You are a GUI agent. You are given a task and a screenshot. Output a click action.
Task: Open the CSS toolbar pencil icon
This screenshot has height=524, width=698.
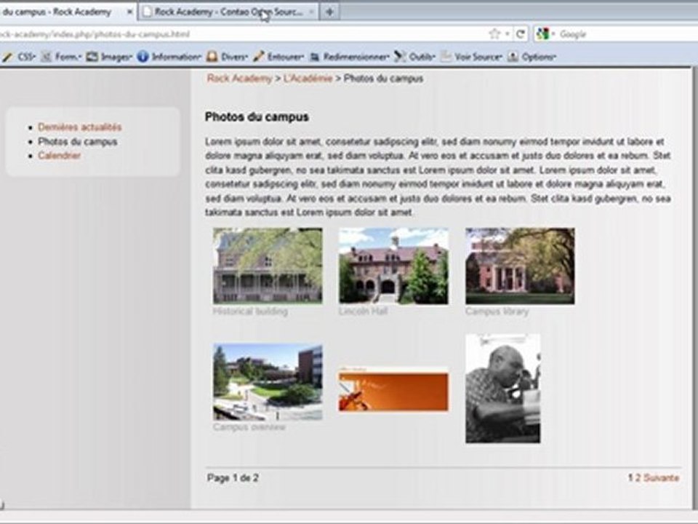pyautogui.click(x=7, y=57)
